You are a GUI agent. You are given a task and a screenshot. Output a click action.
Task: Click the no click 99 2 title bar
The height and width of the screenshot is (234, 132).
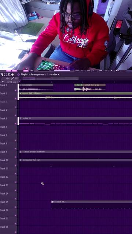tap(92, 202)
